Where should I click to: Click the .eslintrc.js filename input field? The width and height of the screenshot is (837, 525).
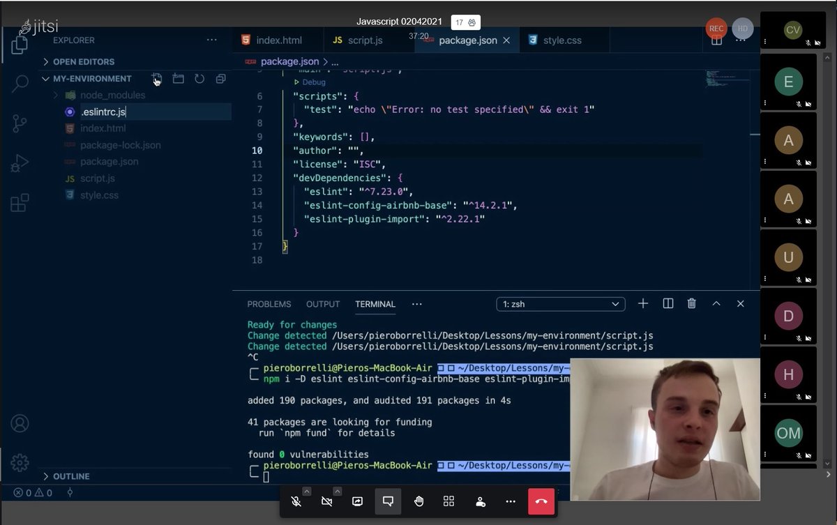pos(155,112)
